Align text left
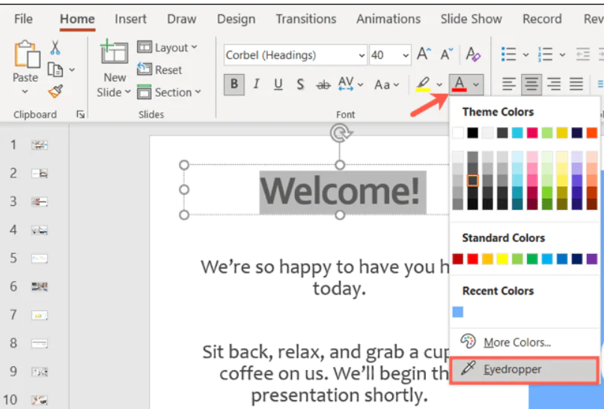Viewport: 604px width, 409px height. (509, 84)
